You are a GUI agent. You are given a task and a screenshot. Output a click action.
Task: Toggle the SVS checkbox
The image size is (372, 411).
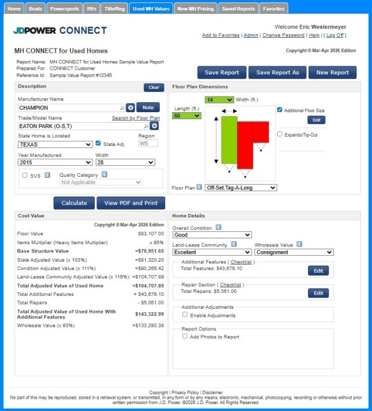[24, 175]
